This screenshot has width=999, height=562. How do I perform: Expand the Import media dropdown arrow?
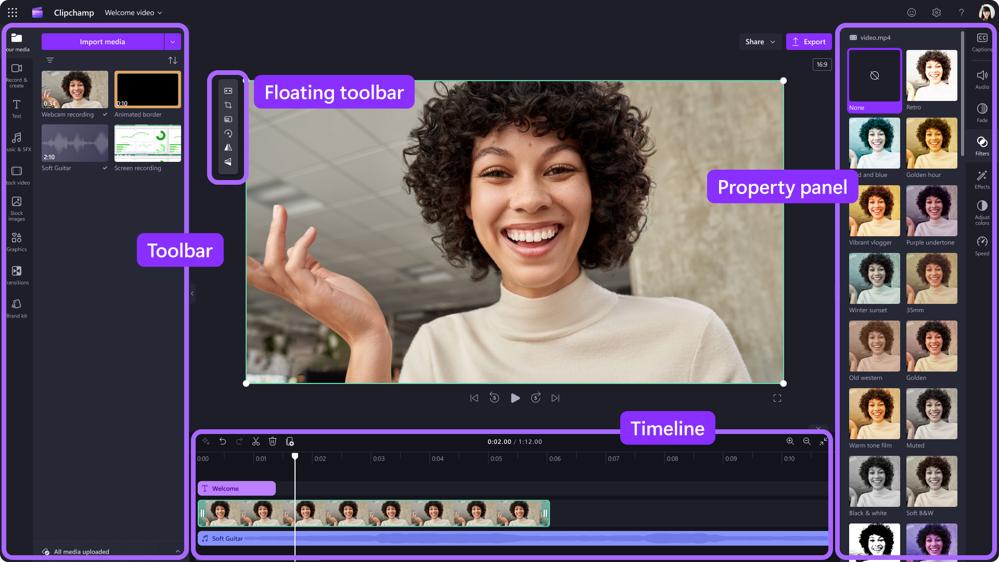coord(173,42)
